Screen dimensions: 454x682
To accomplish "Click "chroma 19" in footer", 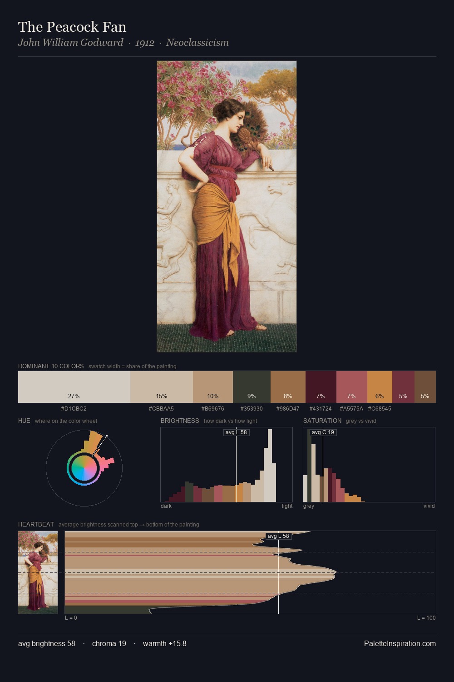I will (x=109, y=643).
